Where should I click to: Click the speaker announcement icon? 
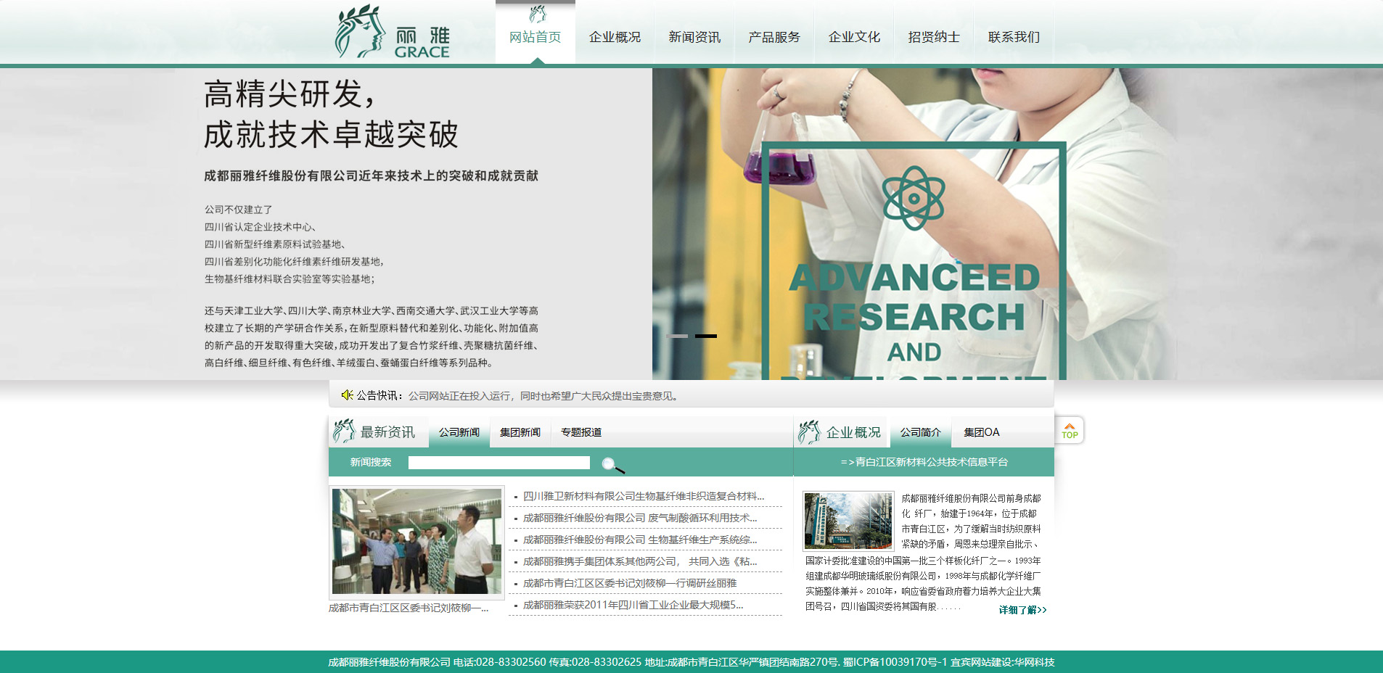point(347,395)
